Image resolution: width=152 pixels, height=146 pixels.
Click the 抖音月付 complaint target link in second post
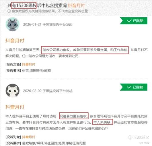[x=29, y=137]
